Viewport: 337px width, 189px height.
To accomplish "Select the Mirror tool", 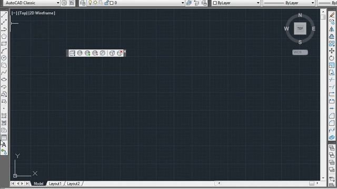I will pos(332,29).
